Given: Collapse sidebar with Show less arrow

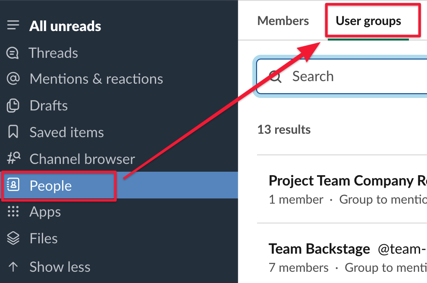Looking at the screenshot, I should (13, 267).
